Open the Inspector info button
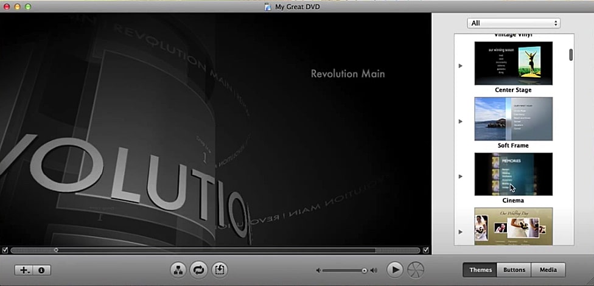This screenshot has width=594, height=286. (x=42, y=270)
